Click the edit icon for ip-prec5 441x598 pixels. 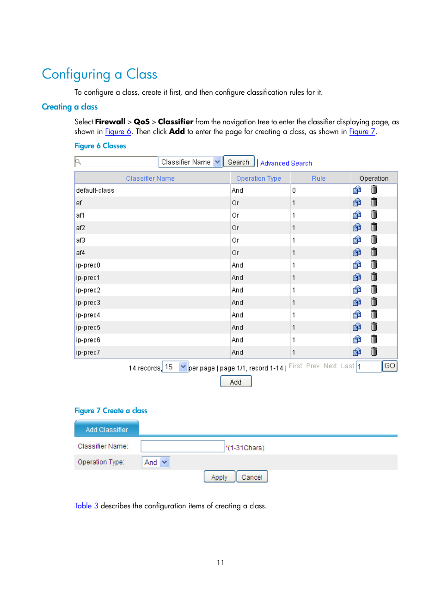click(357, 327)
